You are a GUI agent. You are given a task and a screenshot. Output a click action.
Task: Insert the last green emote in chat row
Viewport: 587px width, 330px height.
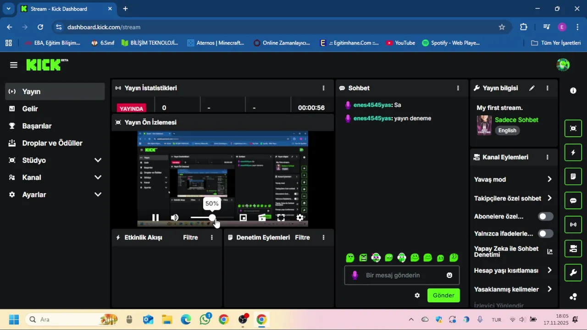click(454, 258)
